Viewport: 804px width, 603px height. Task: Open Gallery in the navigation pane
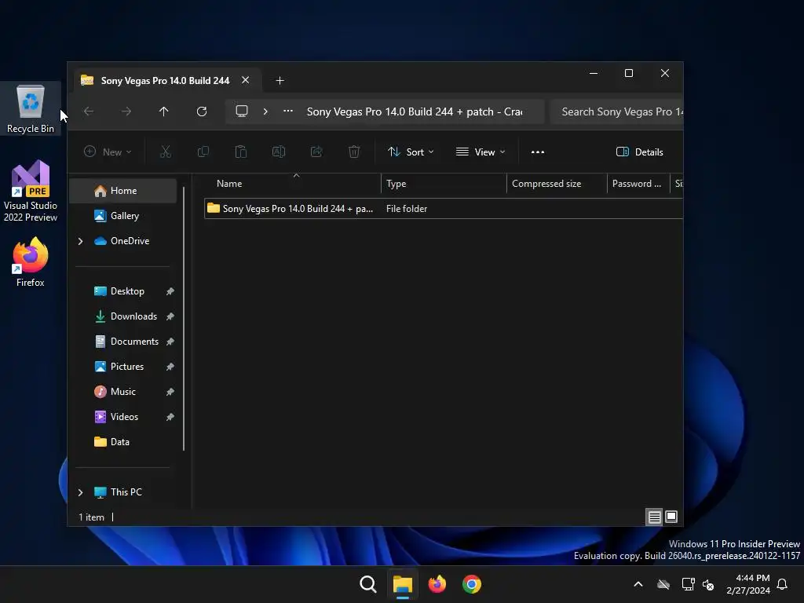point(123,216)
